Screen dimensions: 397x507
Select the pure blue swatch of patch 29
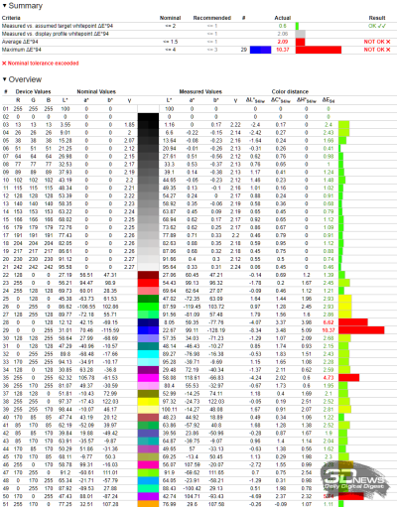[x=148, y=330]
